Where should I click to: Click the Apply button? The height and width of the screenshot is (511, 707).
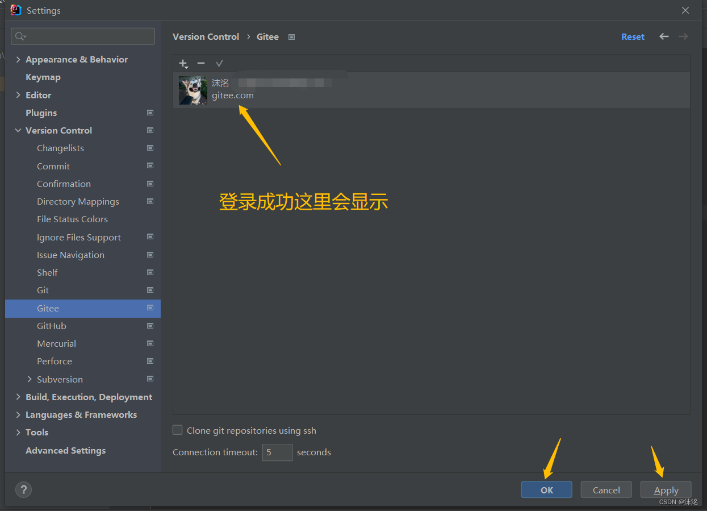click(666, 489)
